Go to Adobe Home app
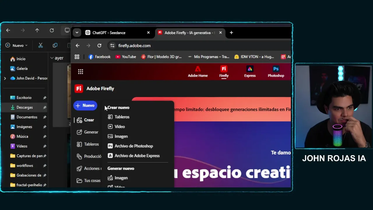The width and height of the screenshot is (373, 210). pos(198,72)
